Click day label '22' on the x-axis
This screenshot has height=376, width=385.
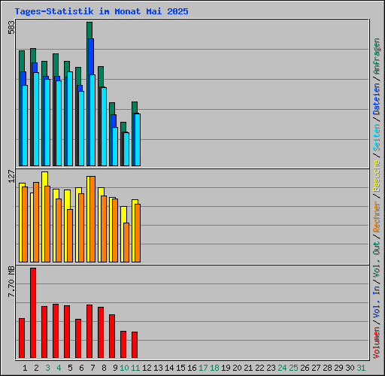pyautogui.click(x=259, y=368)
